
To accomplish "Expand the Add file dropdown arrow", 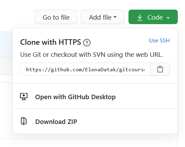I will click(x=115, y=17).
